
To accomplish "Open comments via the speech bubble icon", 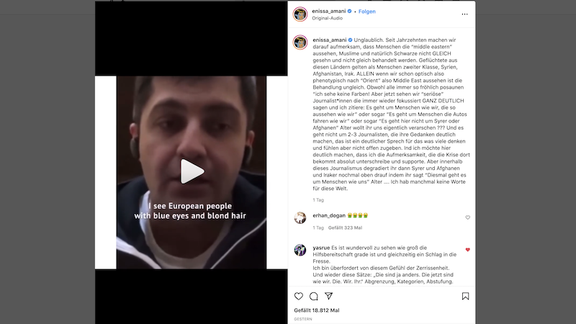I will click(314, 296).
